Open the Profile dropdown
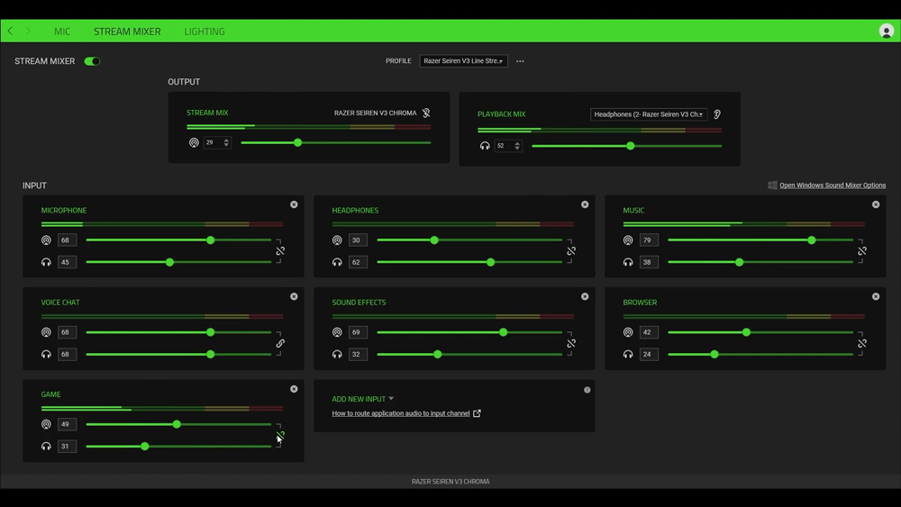Viewport: 901px width, 507px height. (x=463, y=61)
